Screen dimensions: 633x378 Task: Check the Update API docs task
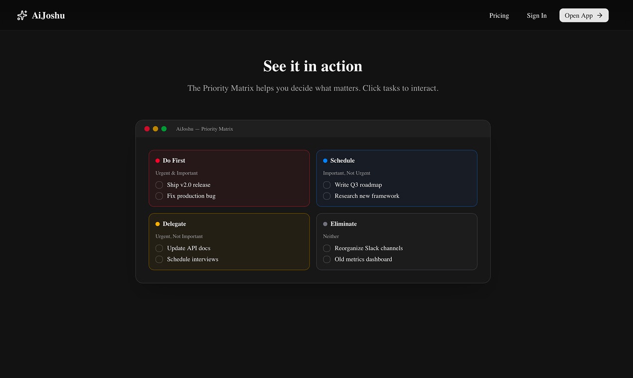coord(159,248)
